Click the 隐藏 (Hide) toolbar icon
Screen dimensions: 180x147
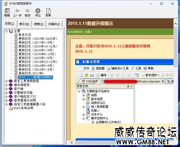(x=7, y=11)
